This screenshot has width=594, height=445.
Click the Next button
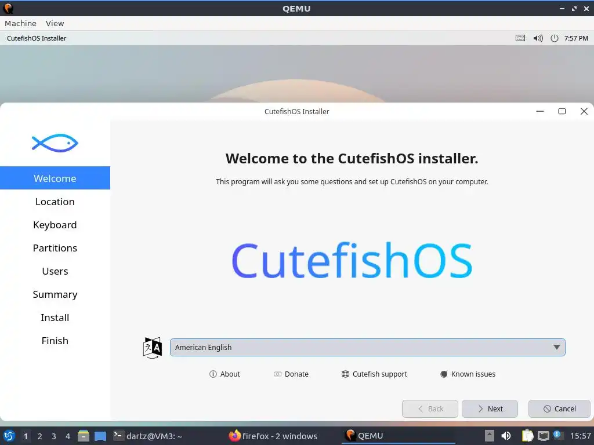click(x=490, y=408)
